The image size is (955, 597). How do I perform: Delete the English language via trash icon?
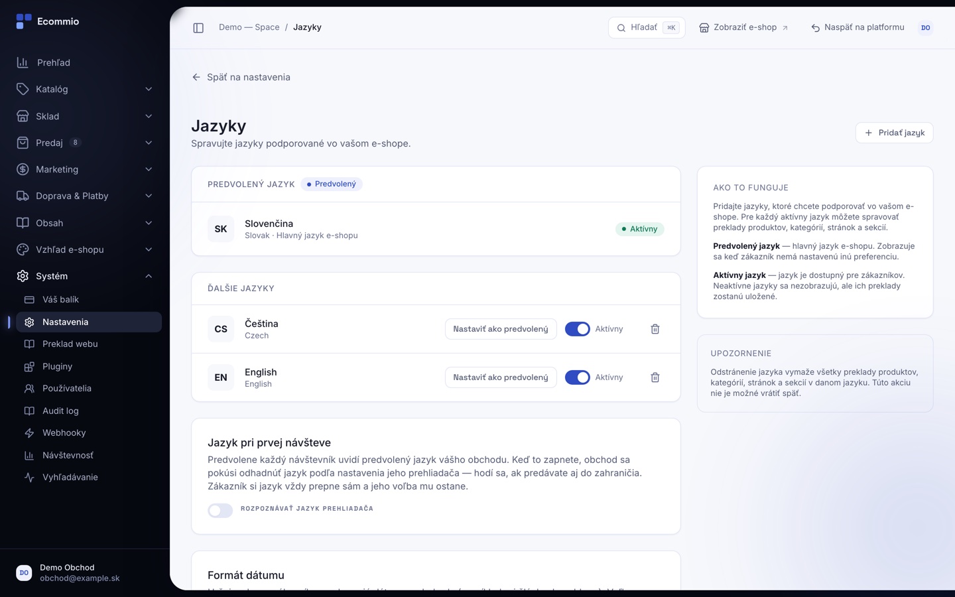pyautogui.click(x=655, y=377)
